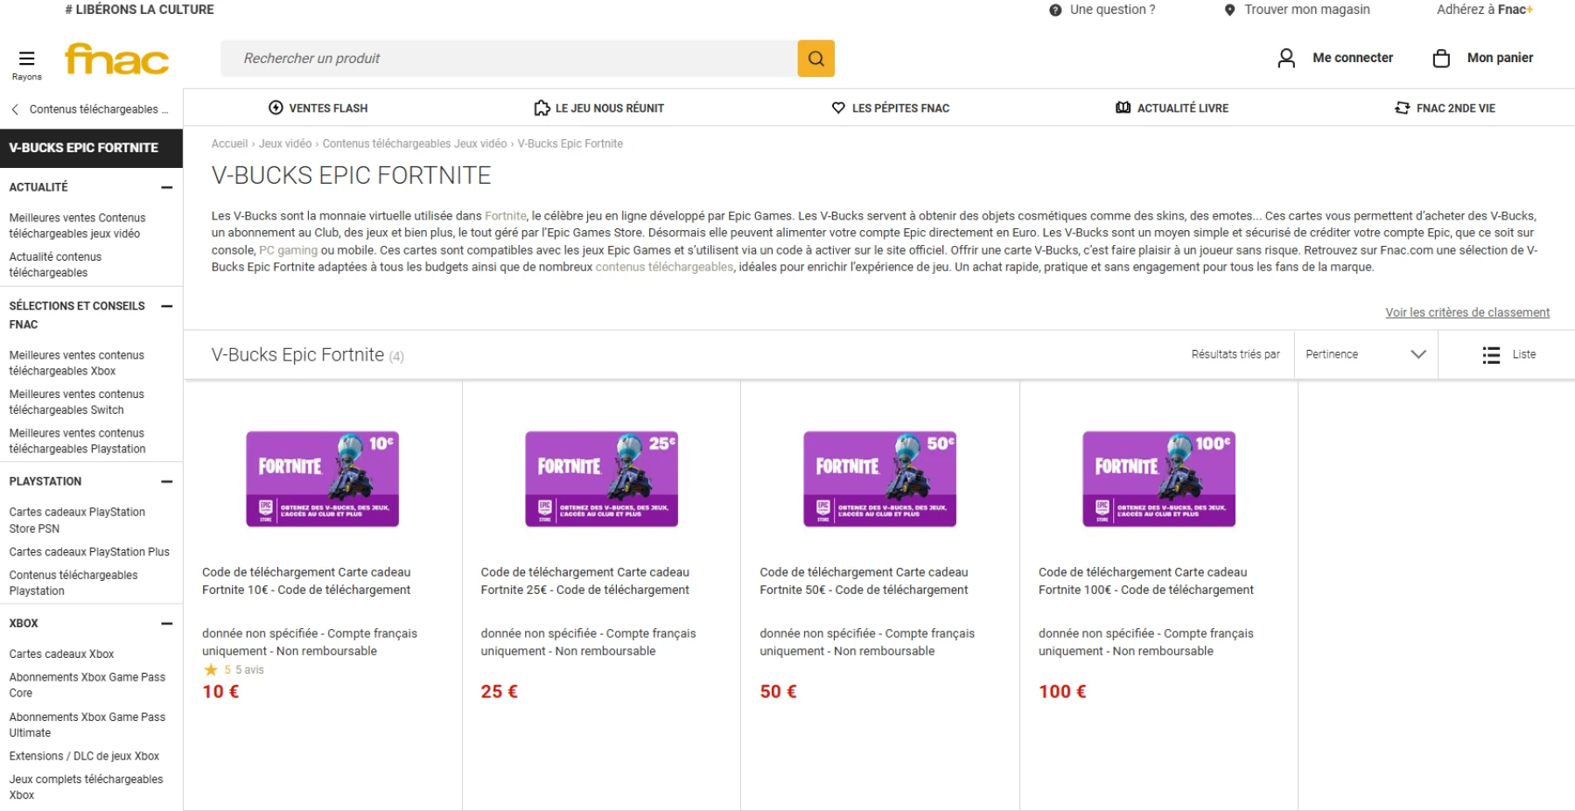Viewport: 1575px width, 811px height.
Task: Click the location pin store finder icon
Action: click(x=1229, y=10)
